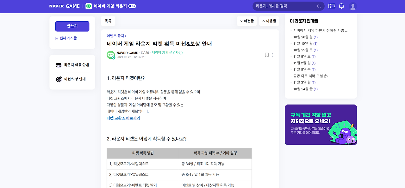This screenshot has height=188, width=405.
Task: Open 네이버 게임 라운지 title link
Action: point(110,6)
